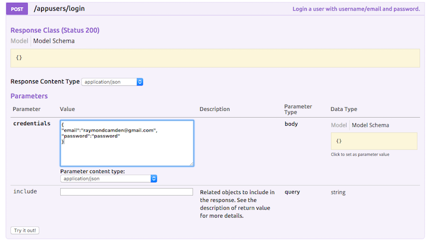Focus the credentials body textarea
This screenshot has width=434, height=243.
(x=127, y=143)
